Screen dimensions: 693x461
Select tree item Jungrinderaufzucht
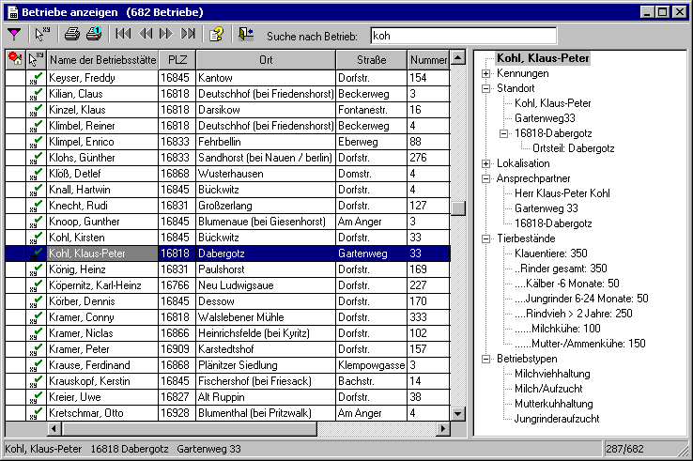point(557,419)
